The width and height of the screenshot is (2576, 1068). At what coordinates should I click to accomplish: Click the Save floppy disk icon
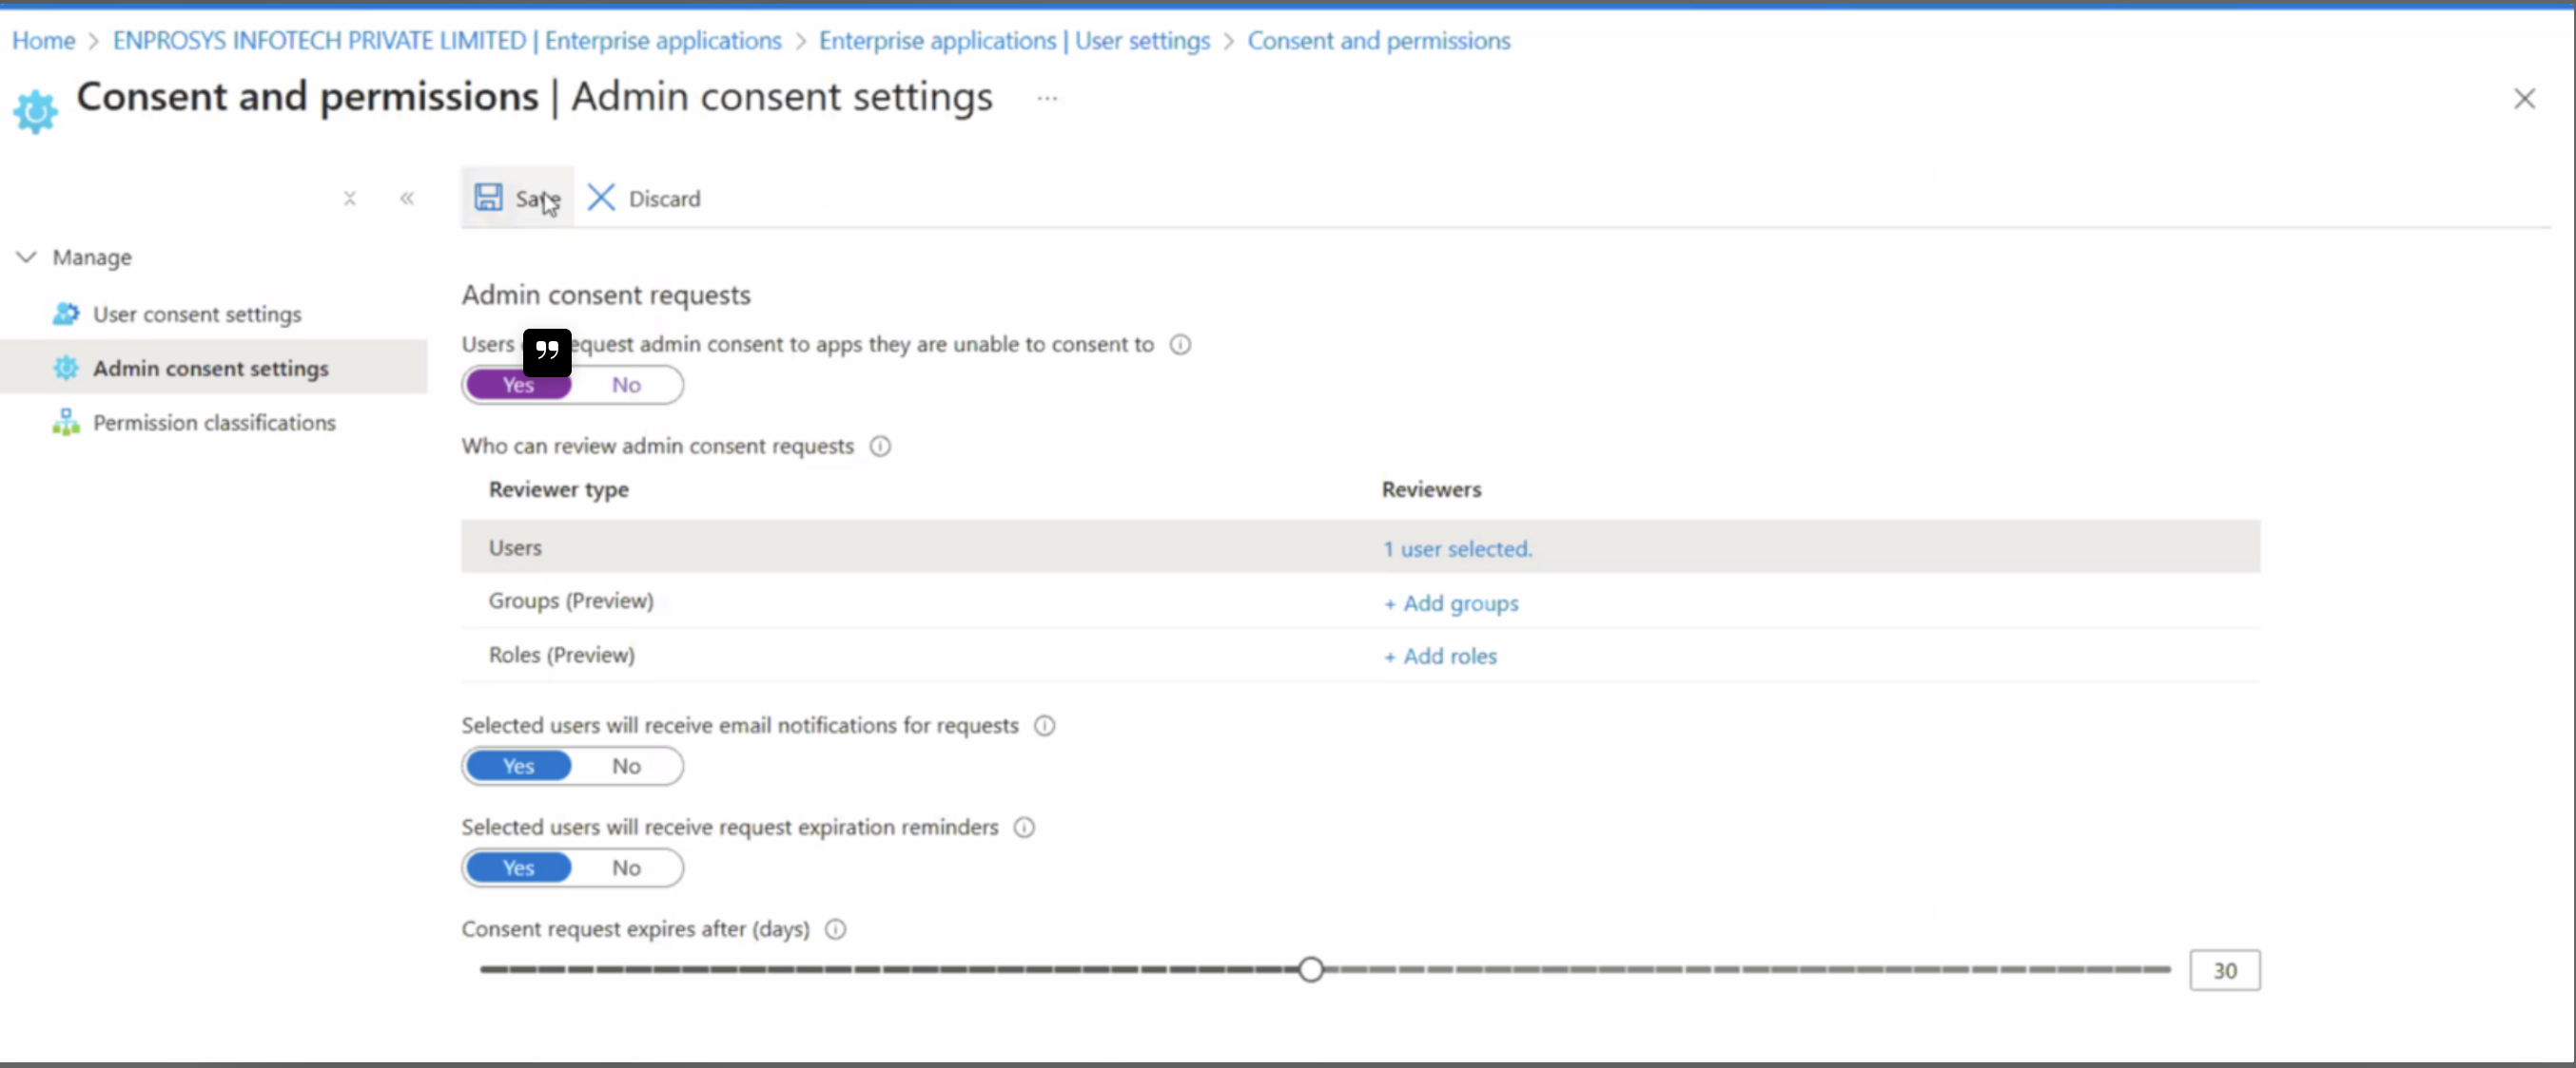tap(488, 197)
